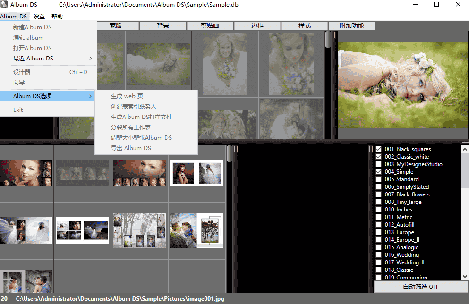Enable the 016_Wedding template checkbox

click(378, 255)
